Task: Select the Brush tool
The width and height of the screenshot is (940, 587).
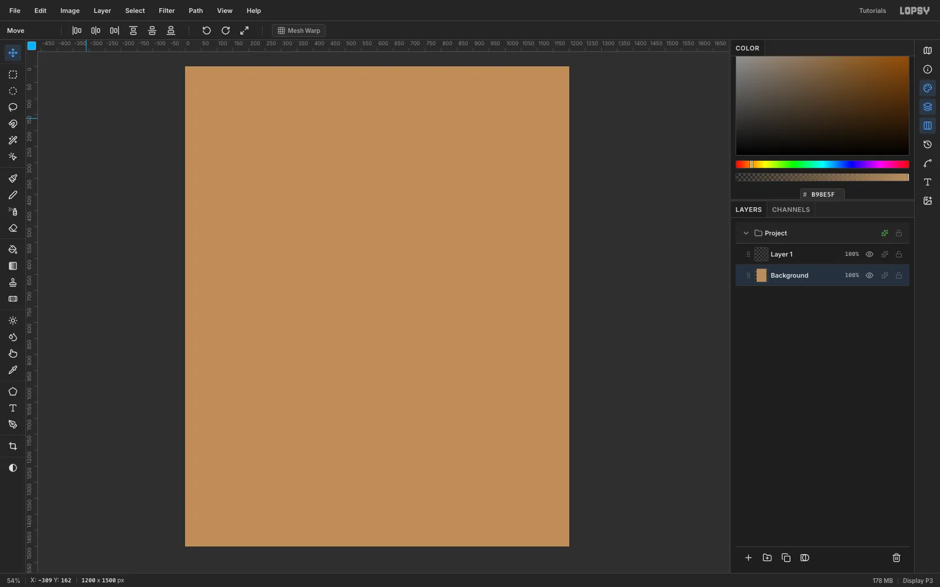Action: [13, 178]
